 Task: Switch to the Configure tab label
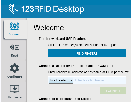point(15,76)
